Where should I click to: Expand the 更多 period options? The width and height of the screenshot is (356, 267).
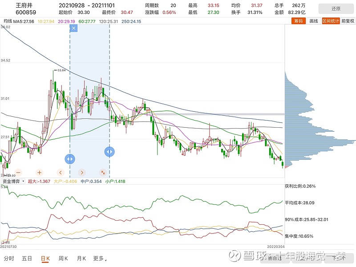click(100, 259)
